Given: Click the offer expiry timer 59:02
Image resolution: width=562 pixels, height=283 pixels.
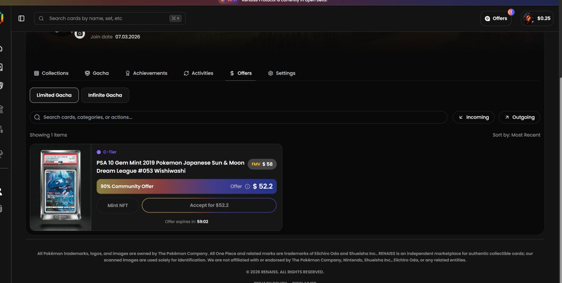Looking at the screenshot, I should click(203, 222).
